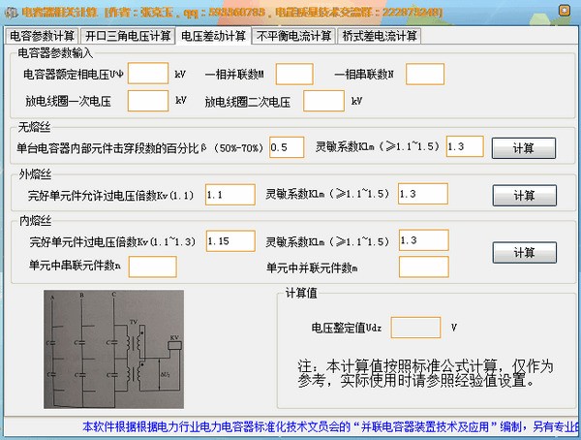Click the capacitor circuit diagram image
The width and height of the screenshot is (581, 440).
tap(113, 350)
